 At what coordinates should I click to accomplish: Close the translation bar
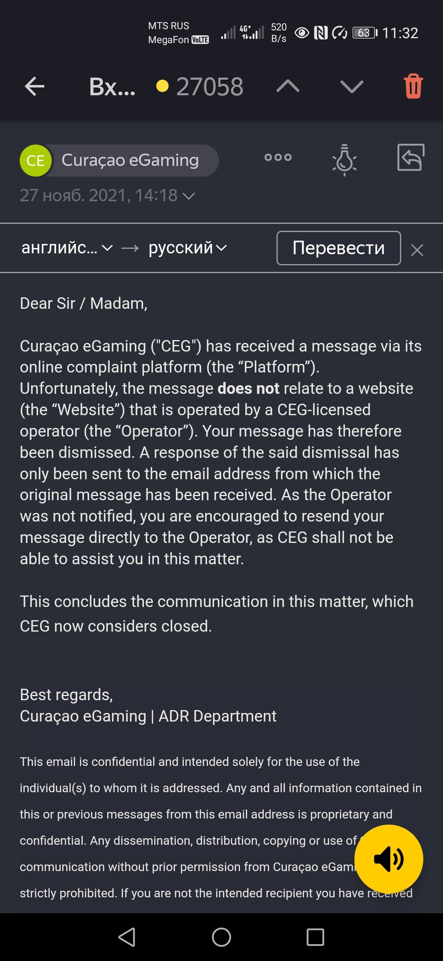[417, 250]
